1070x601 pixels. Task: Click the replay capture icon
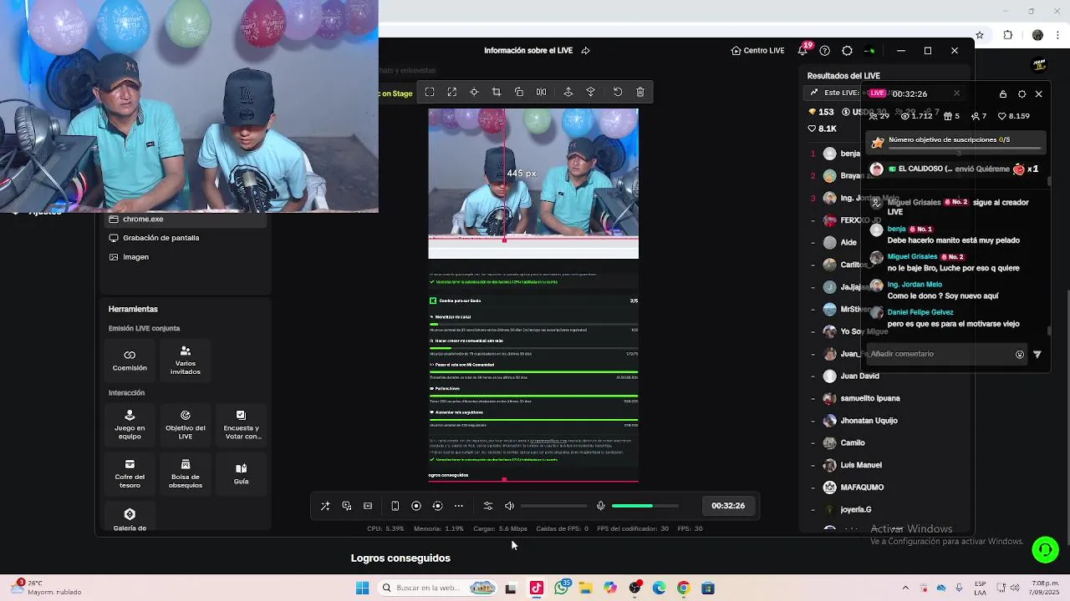437,506
